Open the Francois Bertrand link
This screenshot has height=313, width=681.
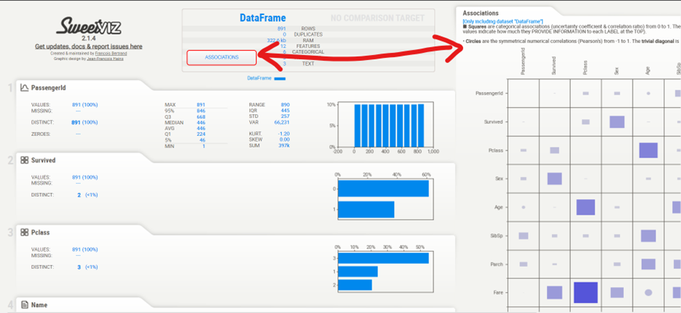point(111,53)
